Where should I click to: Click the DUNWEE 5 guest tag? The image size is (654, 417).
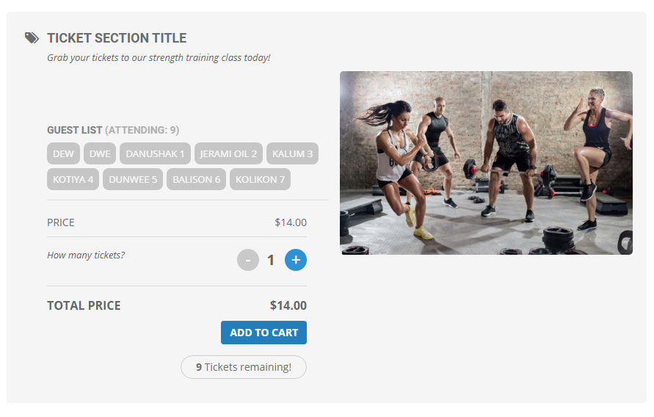133,179
